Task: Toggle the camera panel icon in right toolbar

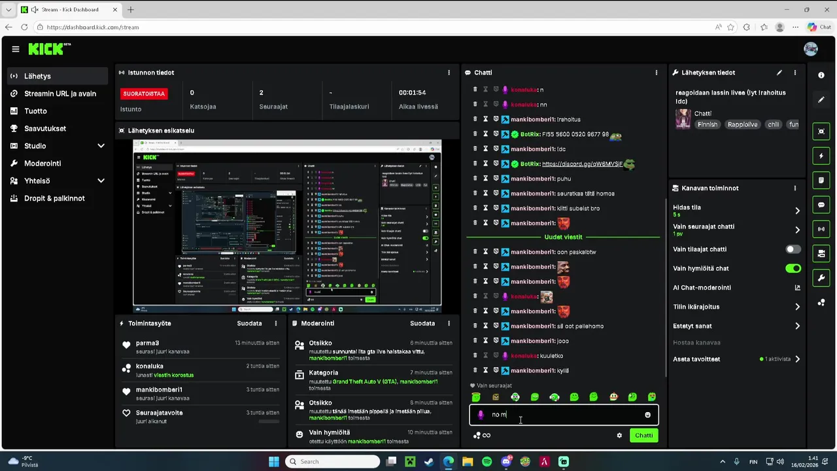Action: (x=821, y=254)
